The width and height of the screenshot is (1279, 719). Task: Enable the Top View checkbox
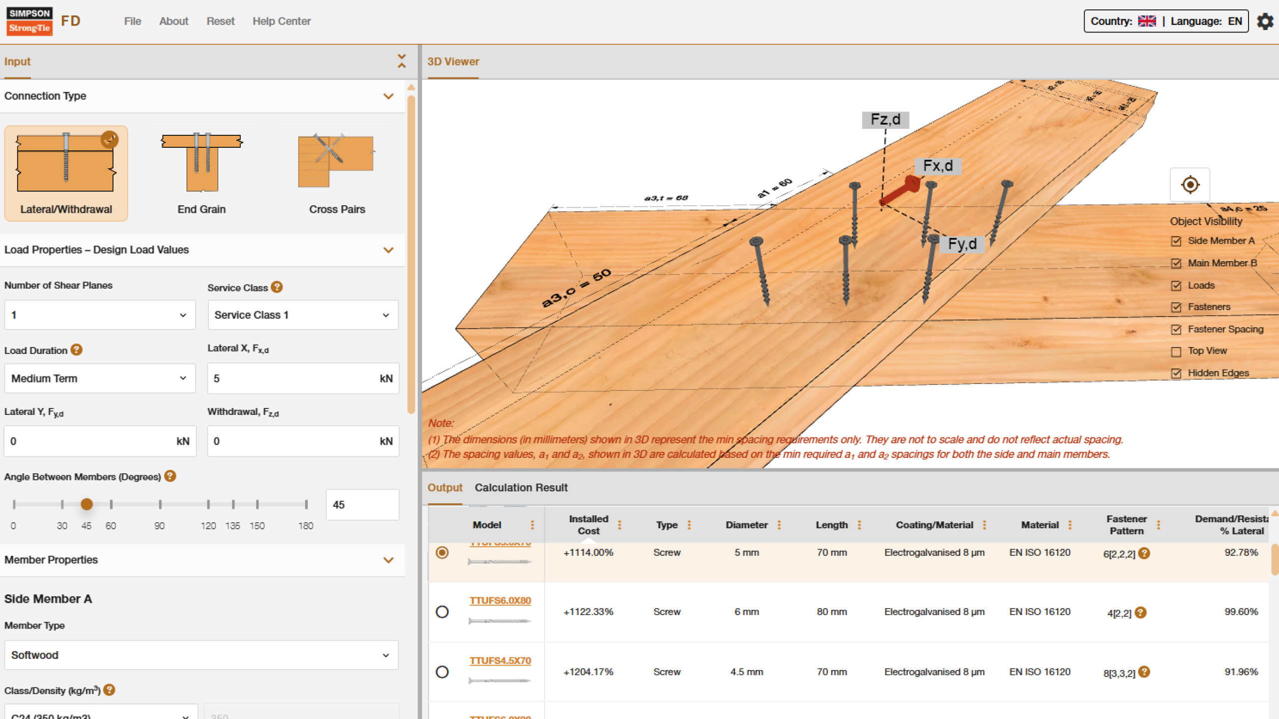click(x=1175, y=351)
